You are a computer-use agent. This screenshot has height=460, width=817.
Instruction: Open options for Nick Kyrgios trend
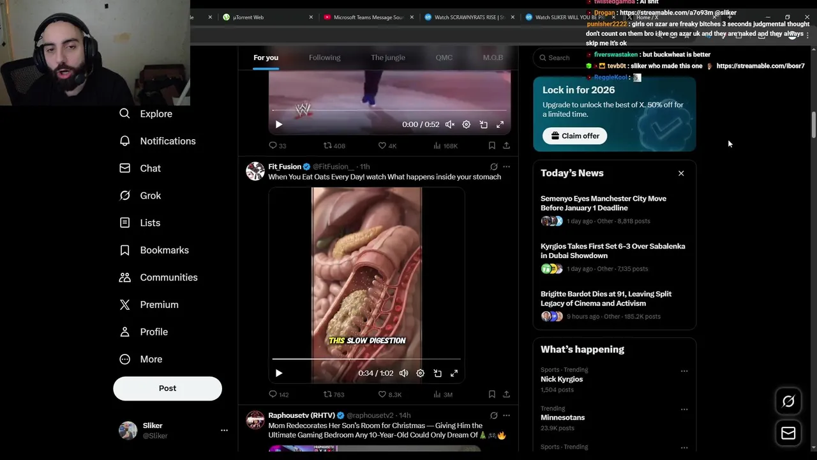(684, 371)
